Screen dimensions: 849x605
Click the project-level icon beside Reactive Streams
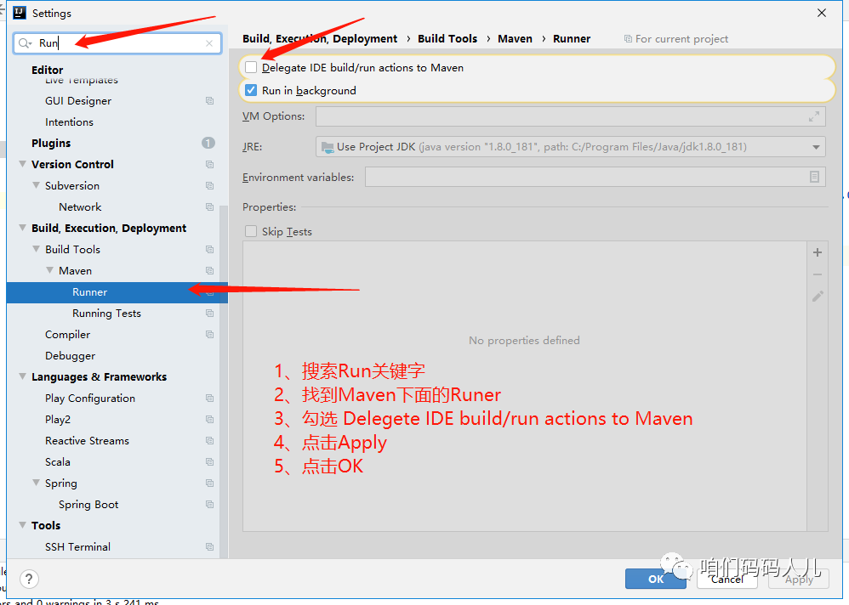[209, 441]
